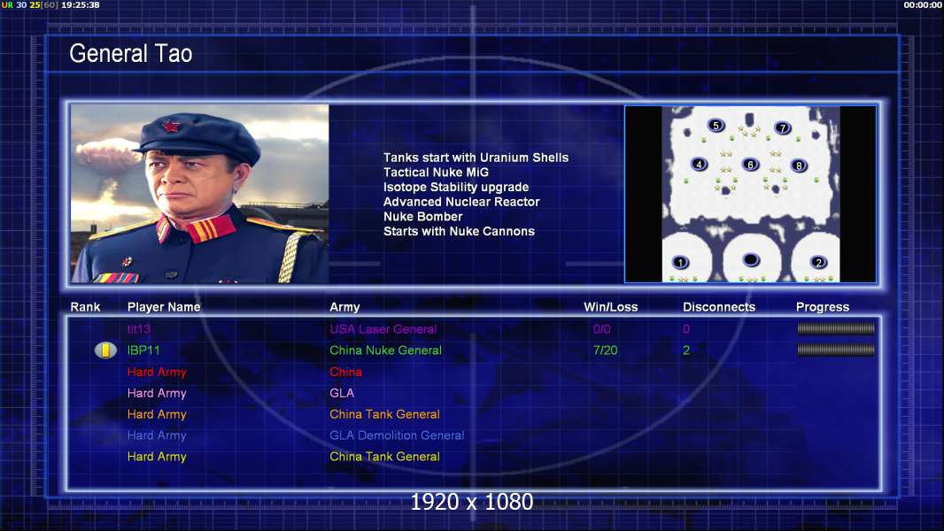
Task: Click the disconnects value "2" for IBP11
Action: [686, 350]
